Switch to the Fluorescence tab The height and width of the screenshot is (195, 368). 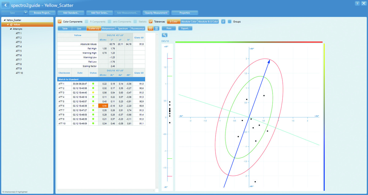137,29
